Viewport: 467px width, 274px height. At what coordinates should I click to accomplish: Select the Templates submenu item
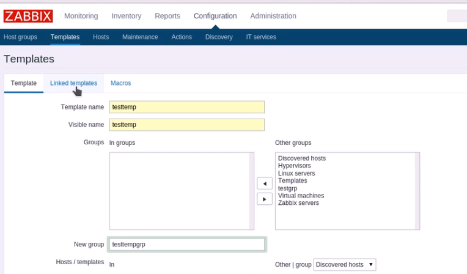[65, 37]
